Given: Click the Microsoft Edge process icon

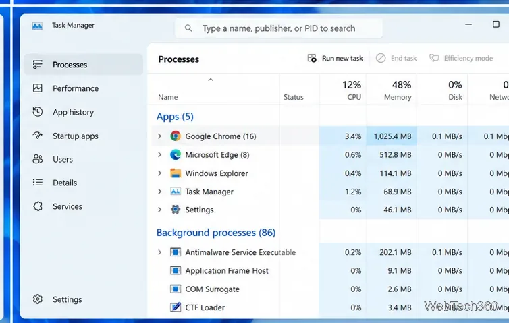Looking at the screenshot, I should tap(176, 154).
